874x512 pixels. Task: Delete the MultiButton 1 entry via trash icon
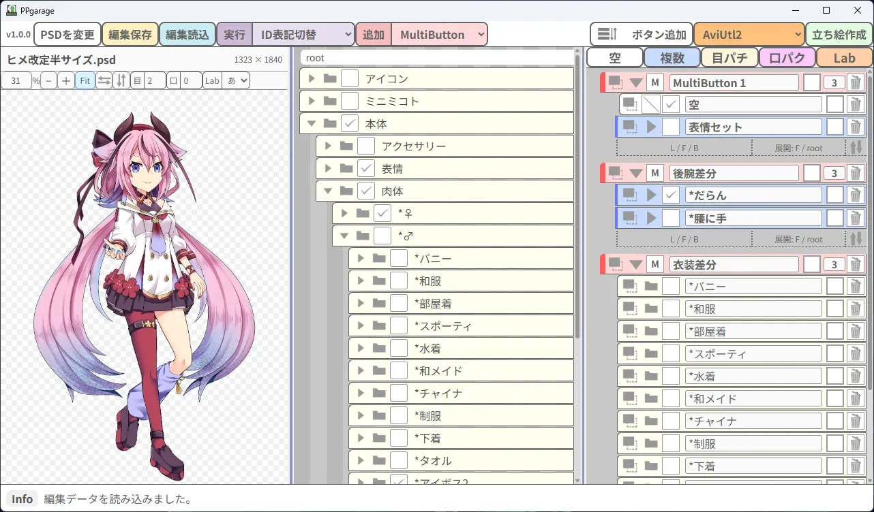click(x=855, y=83)
